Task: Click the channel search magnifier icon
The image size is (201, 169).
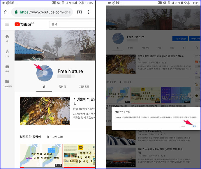Action: click(197, 48)
